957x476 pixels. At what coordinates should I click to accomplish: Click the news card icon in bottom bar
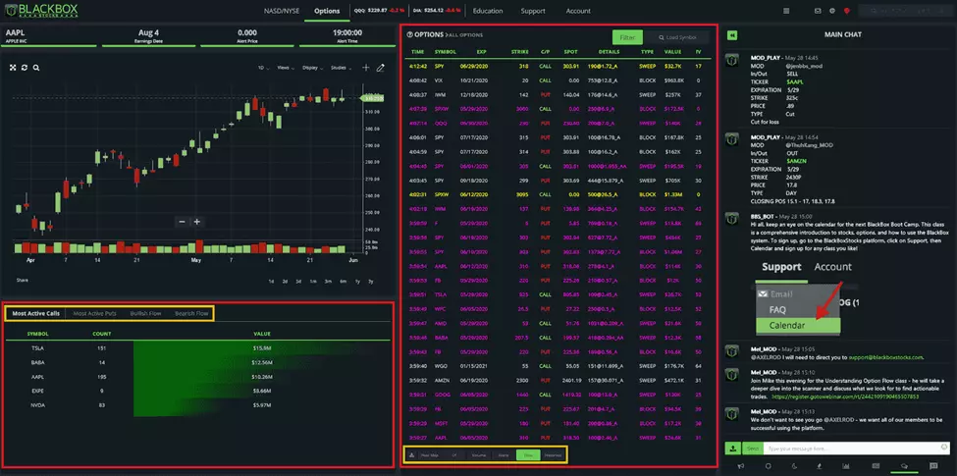click(874, 466)
